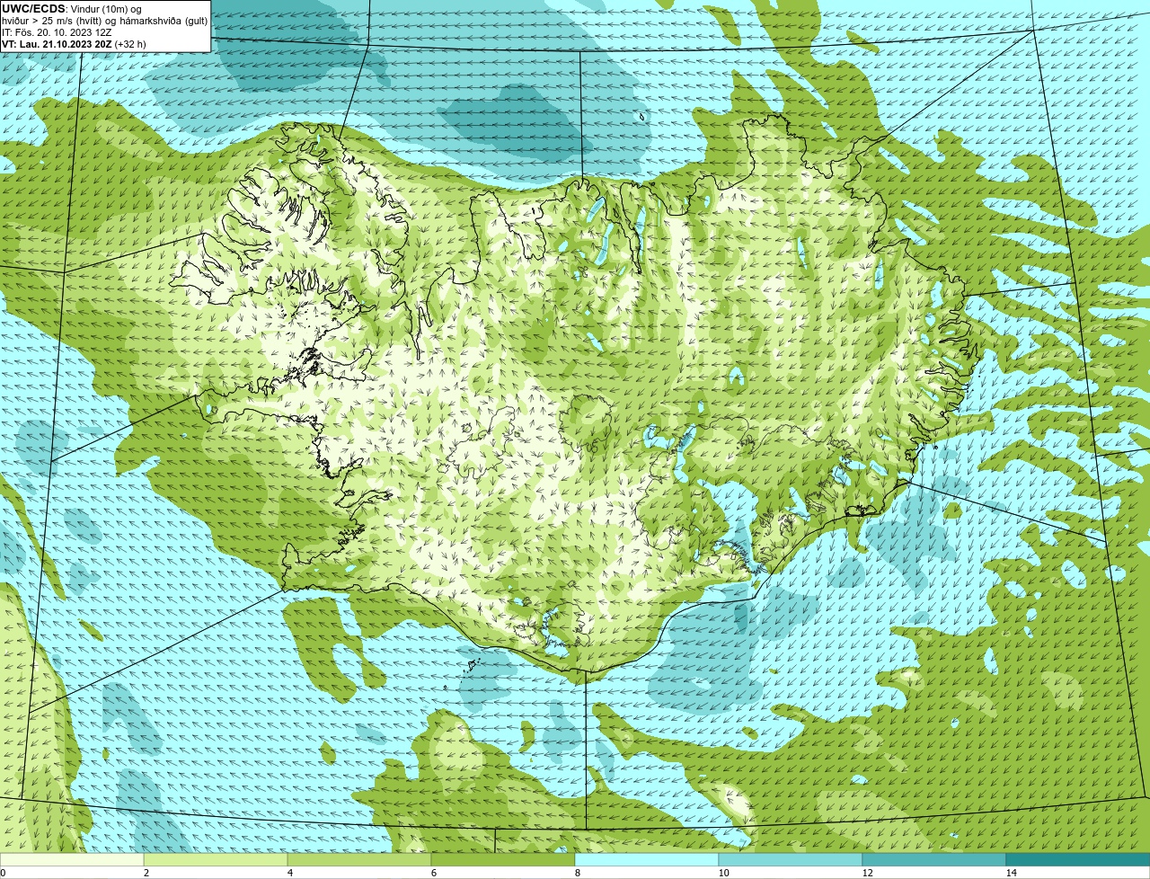Viewport: 1150px width, 879px height.
Task: Click the legend value '4'
Action: [x=289, y=873]
